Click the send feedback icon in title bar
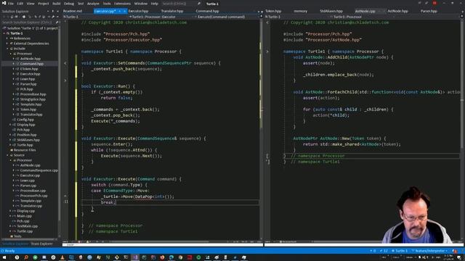Screen dimensions: 465x261 pos(426,3)
